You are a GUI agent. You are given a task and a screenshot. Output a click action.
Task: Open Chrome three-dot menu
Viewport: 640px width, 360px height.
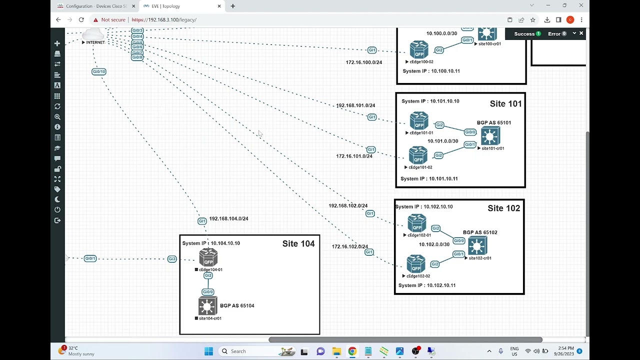pos(581,20)
